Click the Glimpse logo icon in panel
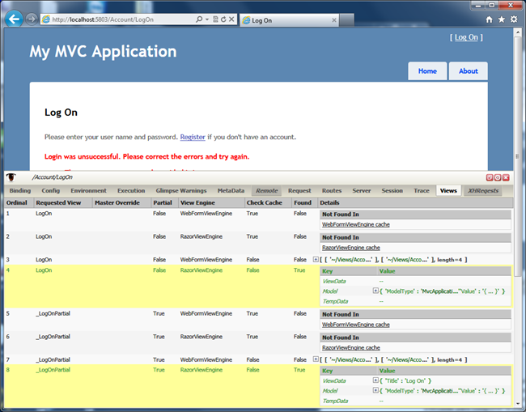 click(x=12, y=176)
